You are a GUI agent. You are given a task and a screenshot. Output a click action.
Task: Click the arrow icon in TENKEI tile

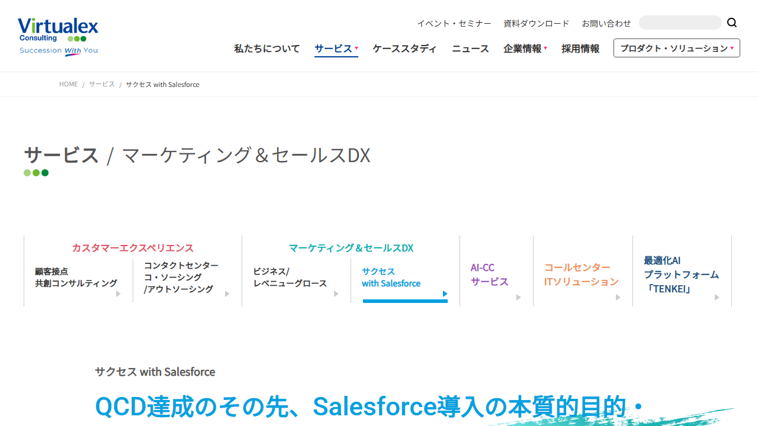[717, 297]
